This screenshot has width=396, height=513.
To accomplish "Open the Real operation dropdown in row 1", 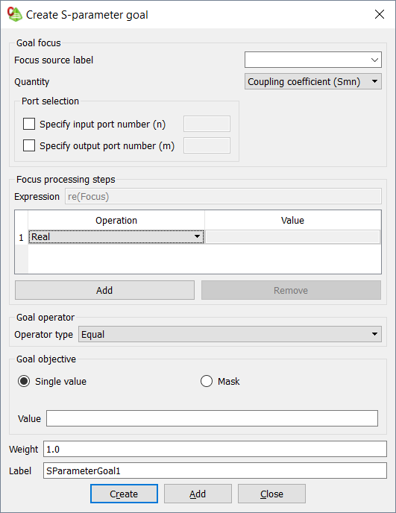I will pyautogui.click(x=116, y=237).
